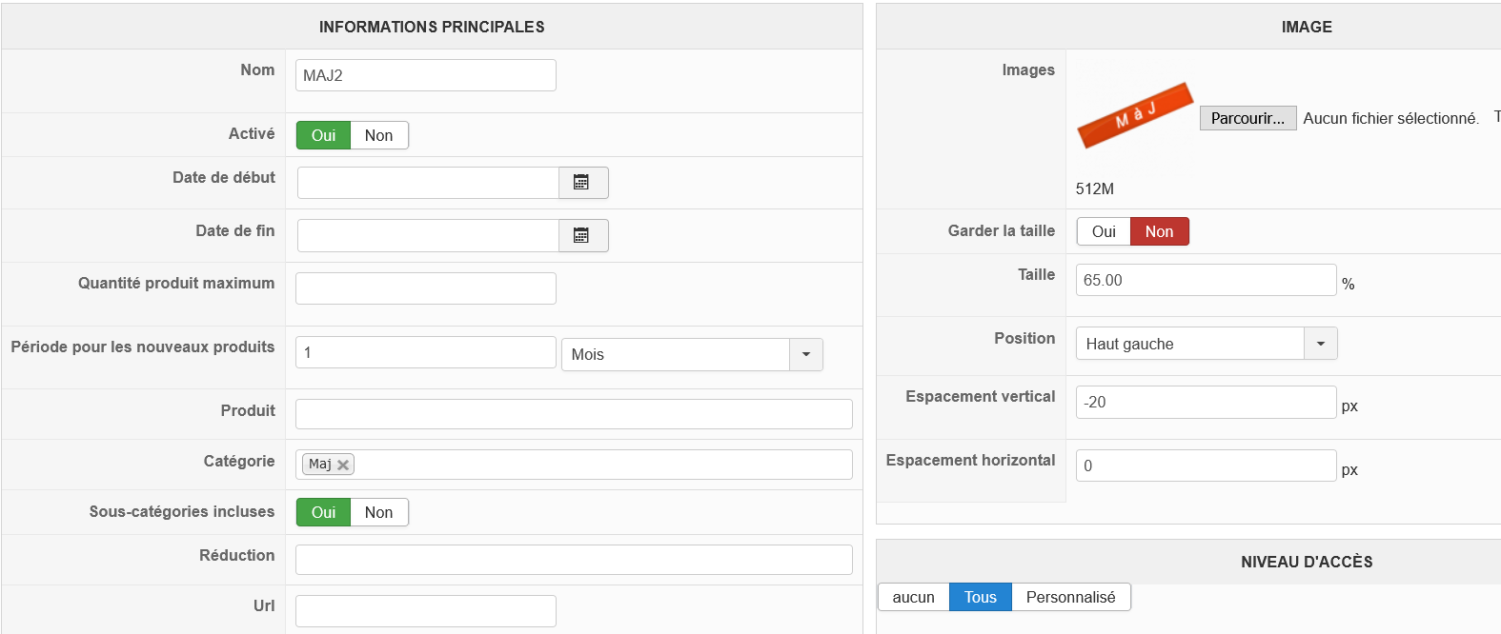
Task: Set Activé to Oui
Action: (323, 135)
